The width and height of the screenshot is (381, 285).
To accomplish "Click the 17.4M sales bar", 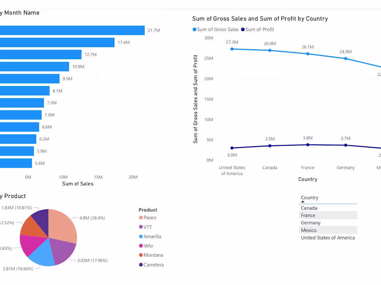I will (57, 42).
